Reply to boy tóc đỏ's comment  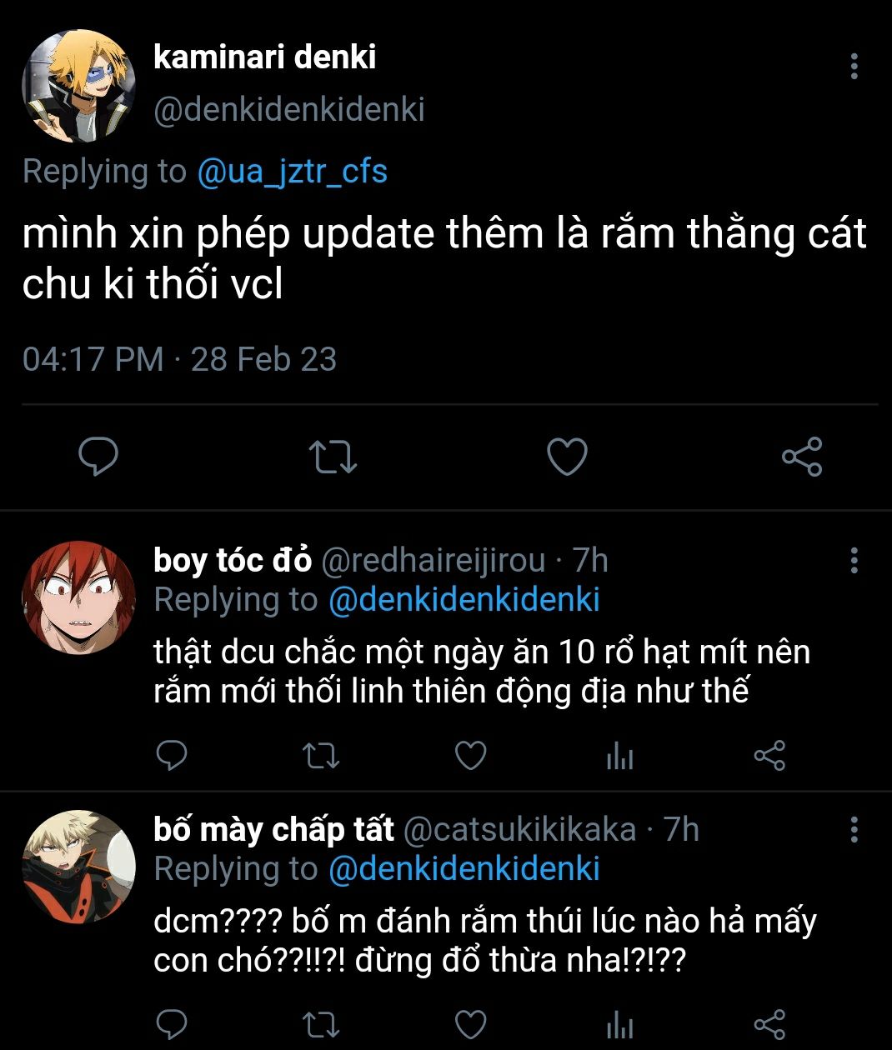click(x=172, y=756)
